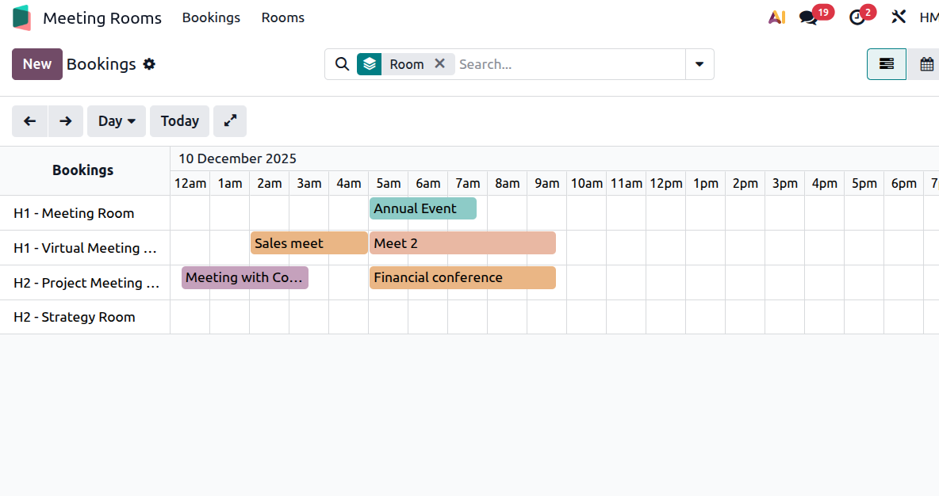Open the Bookings menu
939x496 pixels.
pos(211,17)
